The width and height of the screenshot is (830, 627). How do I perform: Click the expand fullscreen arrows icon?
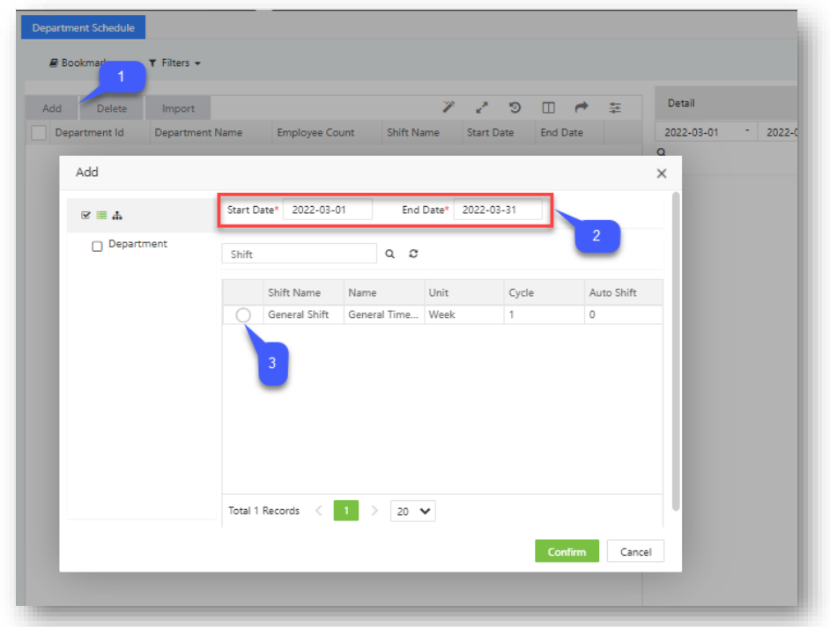tap(482, 107)
